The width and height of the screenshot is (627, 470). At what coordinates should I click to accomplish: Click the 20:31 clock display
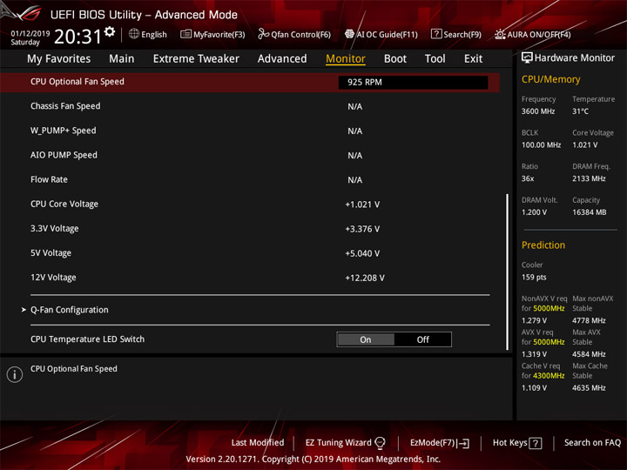click(x=78, y=37)
